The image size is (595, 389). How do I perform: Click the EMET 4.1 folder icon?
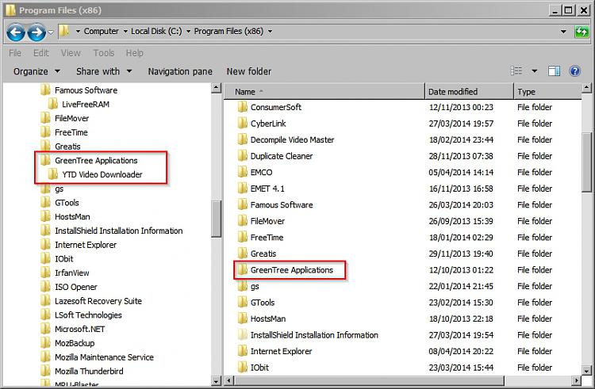tap(242, 189)
